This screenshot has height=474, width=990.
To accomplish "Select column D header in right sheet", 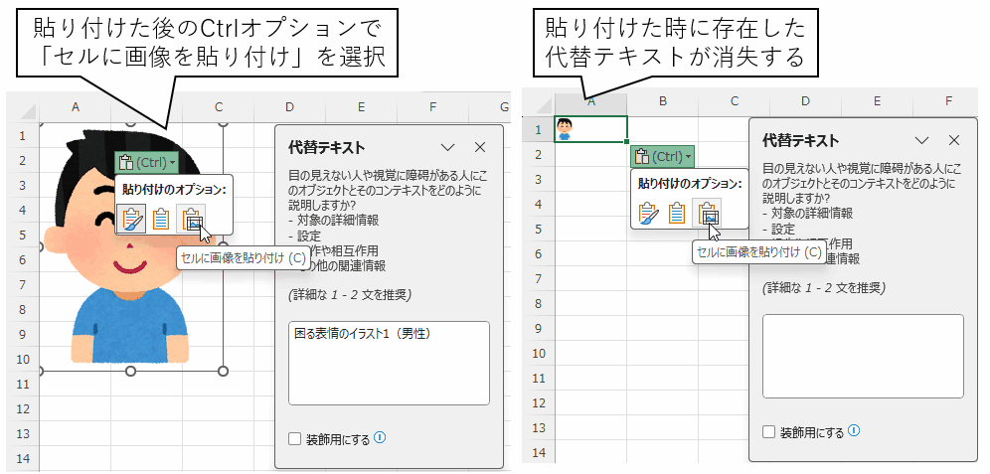I will click(x=805, y=100).
